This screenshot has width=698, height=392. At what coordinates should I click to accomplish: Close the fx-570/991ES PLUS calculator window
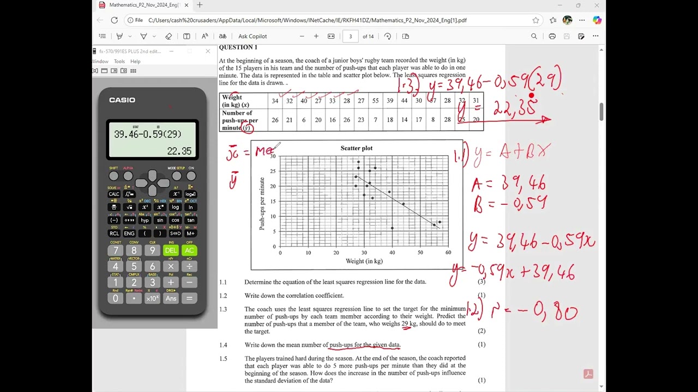[x=208, y=51]
